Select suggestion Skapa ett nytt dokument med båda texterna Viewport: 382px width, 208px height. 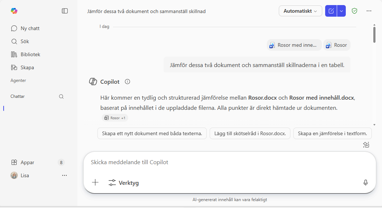[152, 133]
